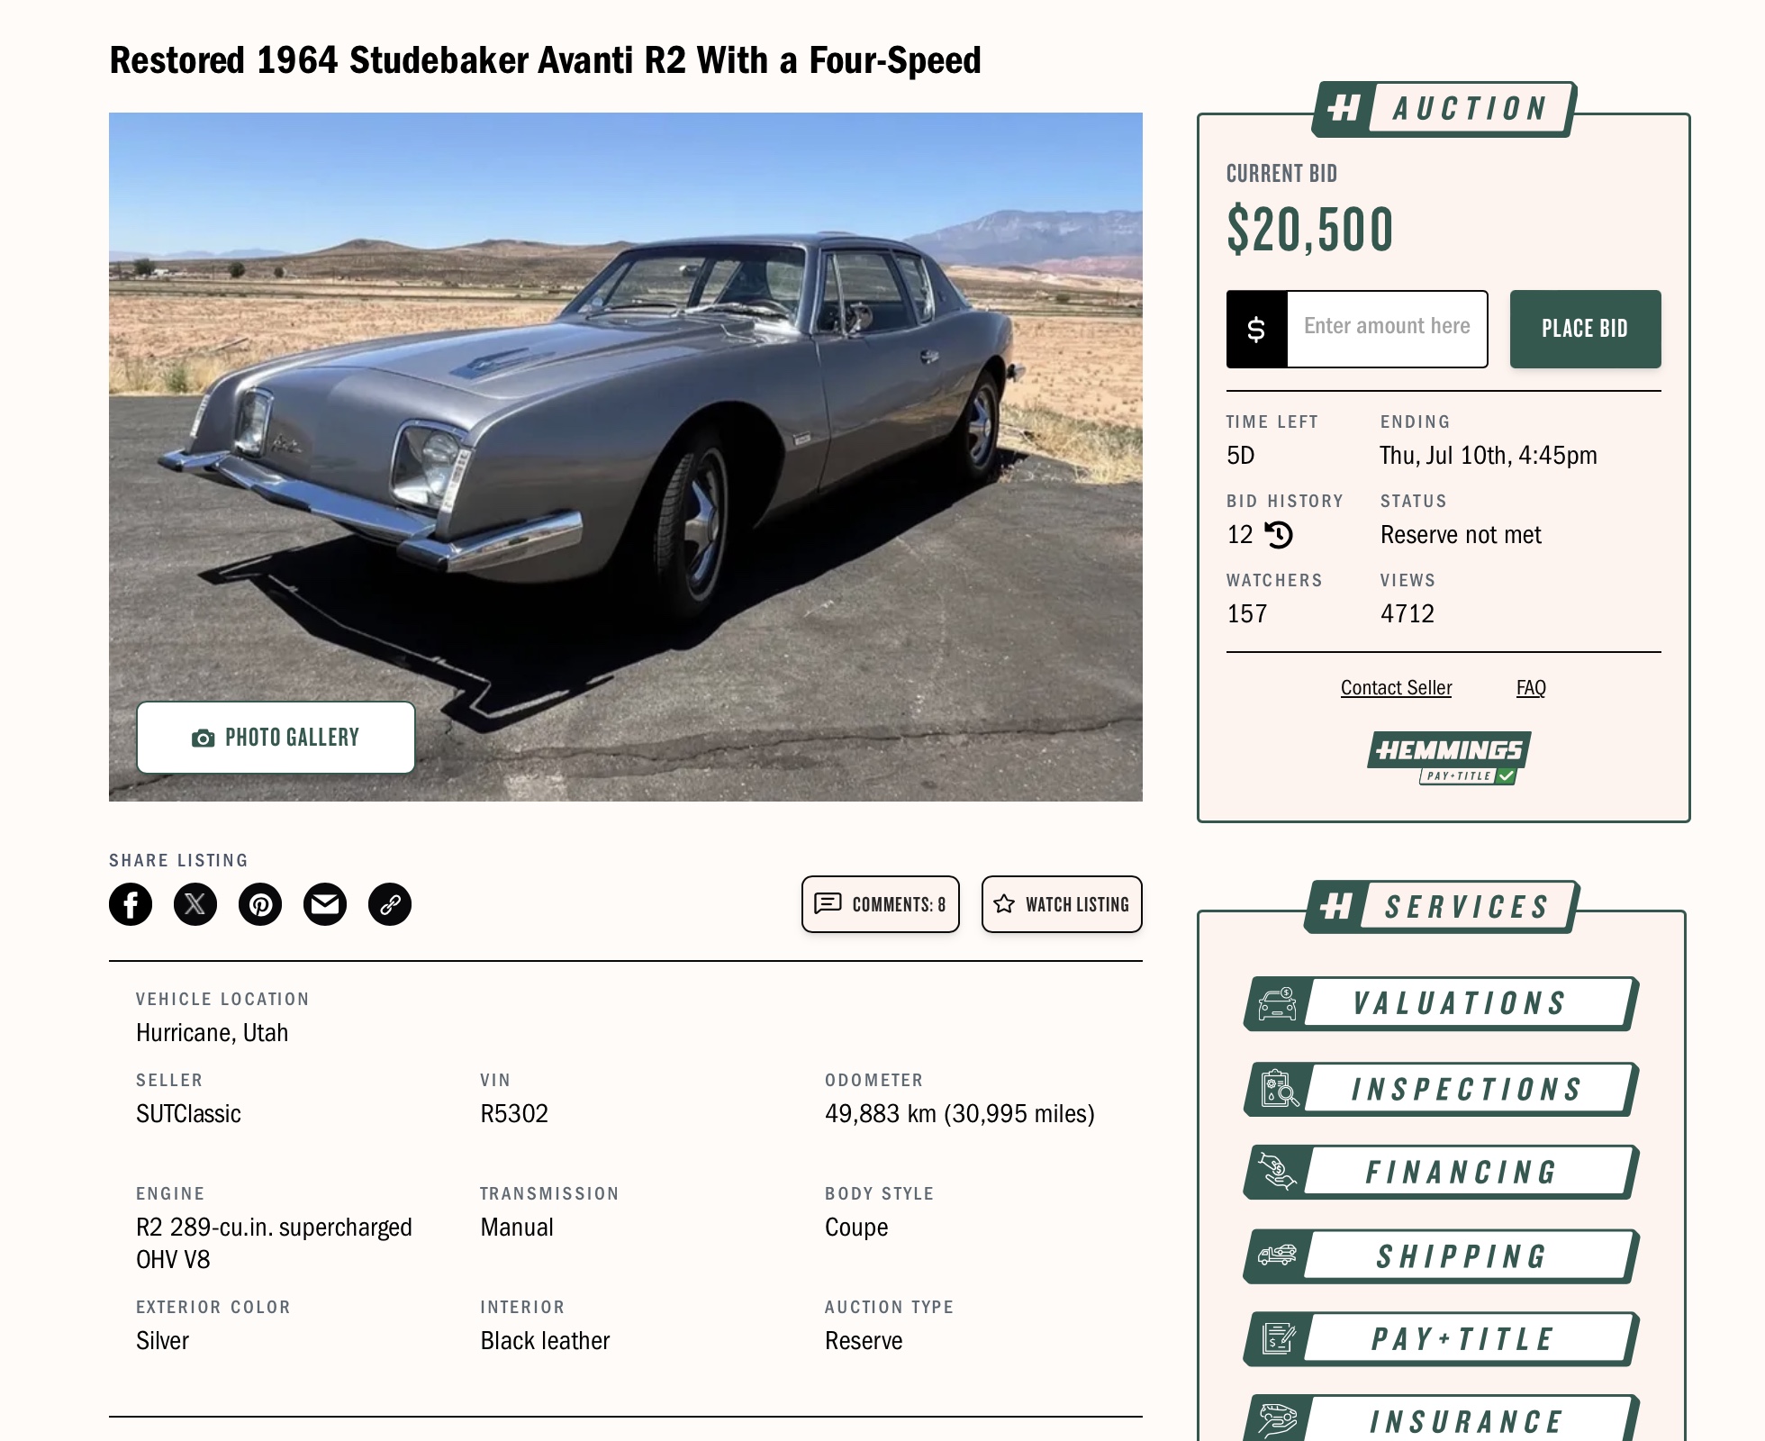Click watchers count 157
This screenshot has width=1765, height=1441.
[1247, 614]
